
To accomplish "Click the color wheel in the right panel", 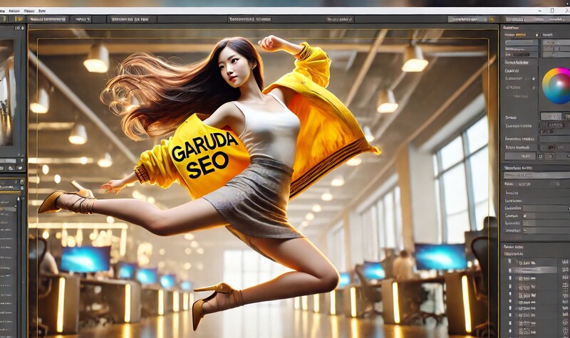I will click(x=557, y=86).
